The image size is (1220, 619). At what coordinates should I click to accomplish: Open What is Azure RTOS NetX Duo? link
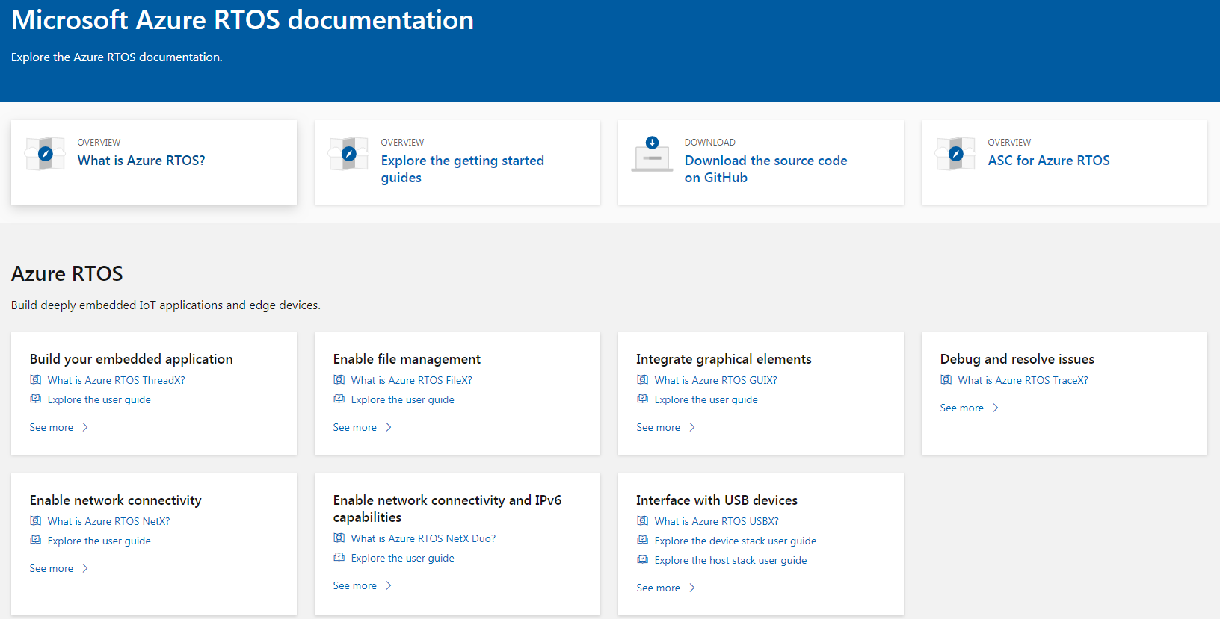423,538
